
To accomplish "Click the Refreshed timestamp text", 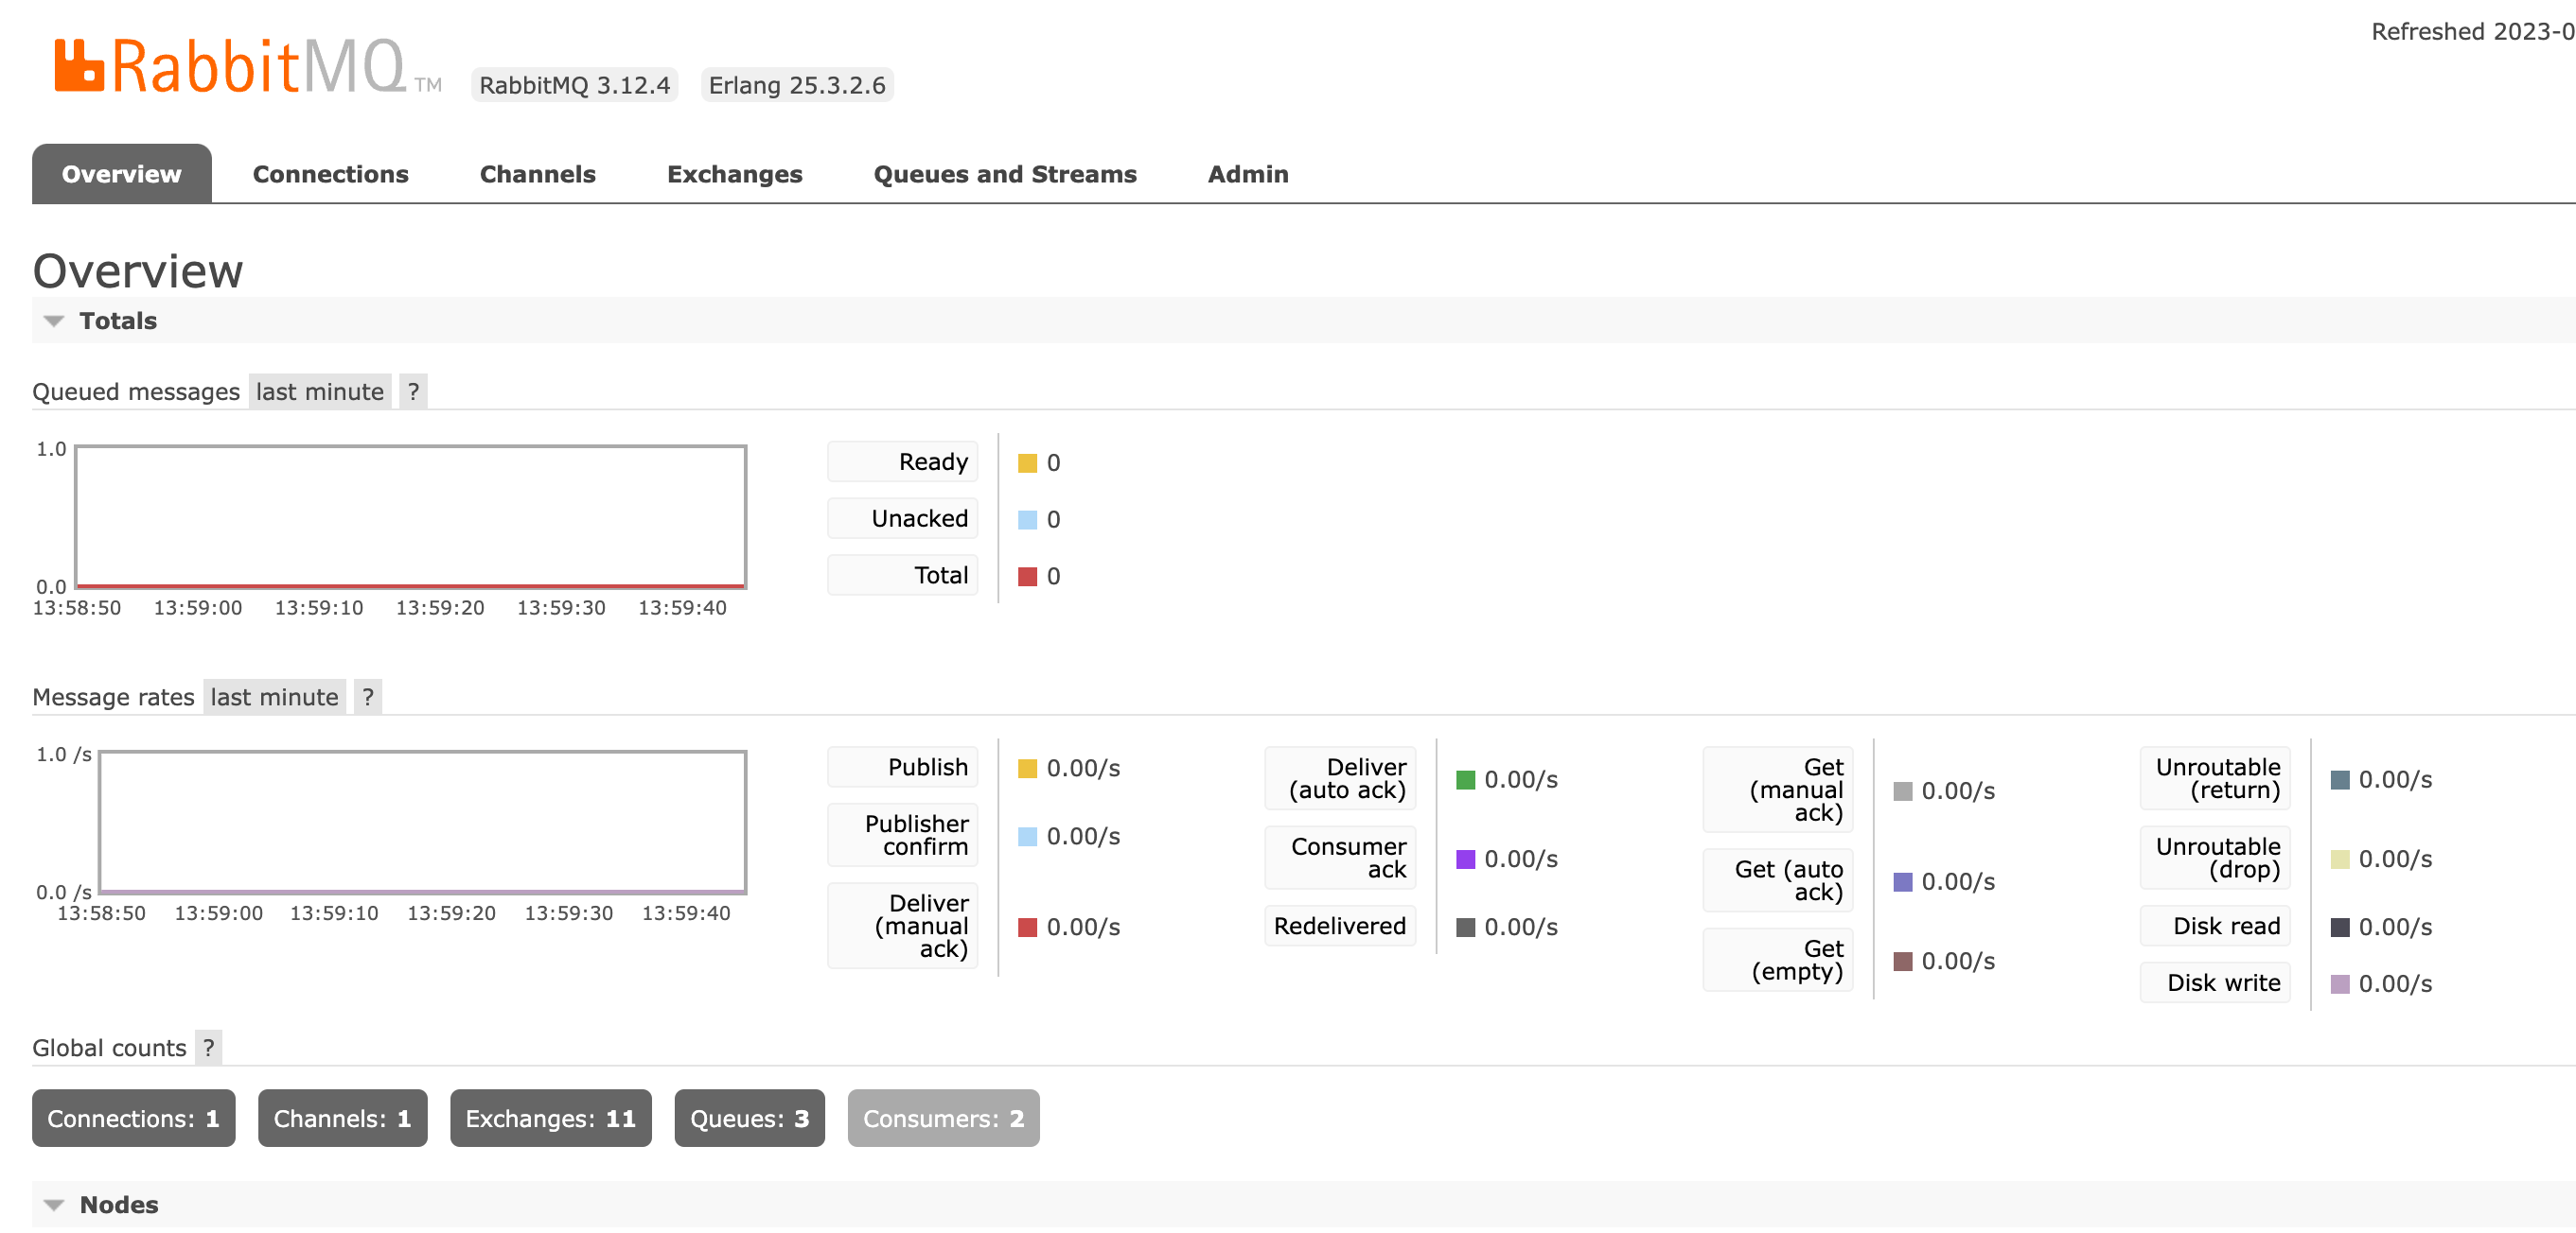I will tap(2473, 32).
